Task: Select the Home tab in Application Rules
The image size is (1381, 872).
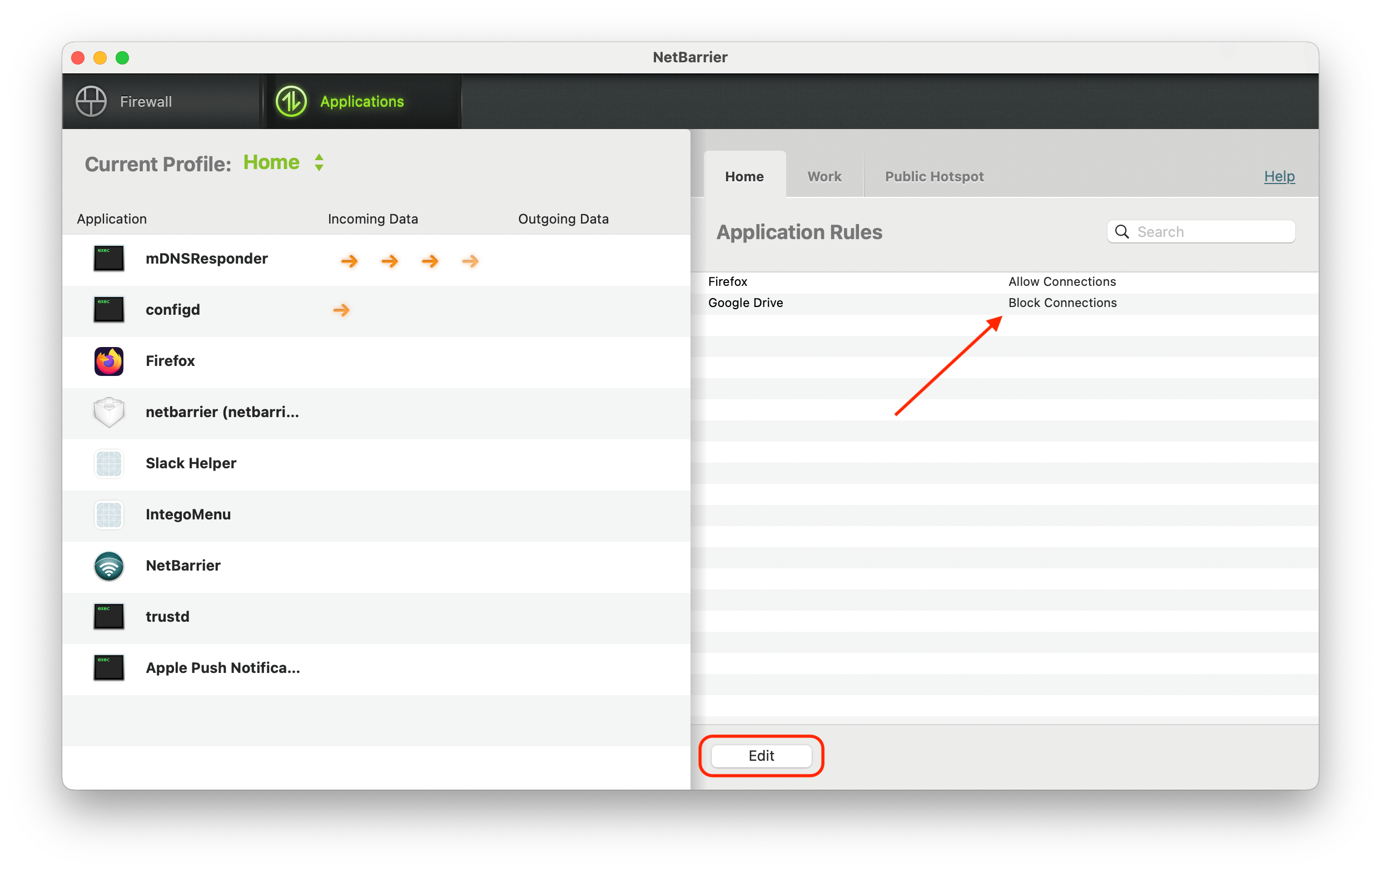Action: coord(744,176)
